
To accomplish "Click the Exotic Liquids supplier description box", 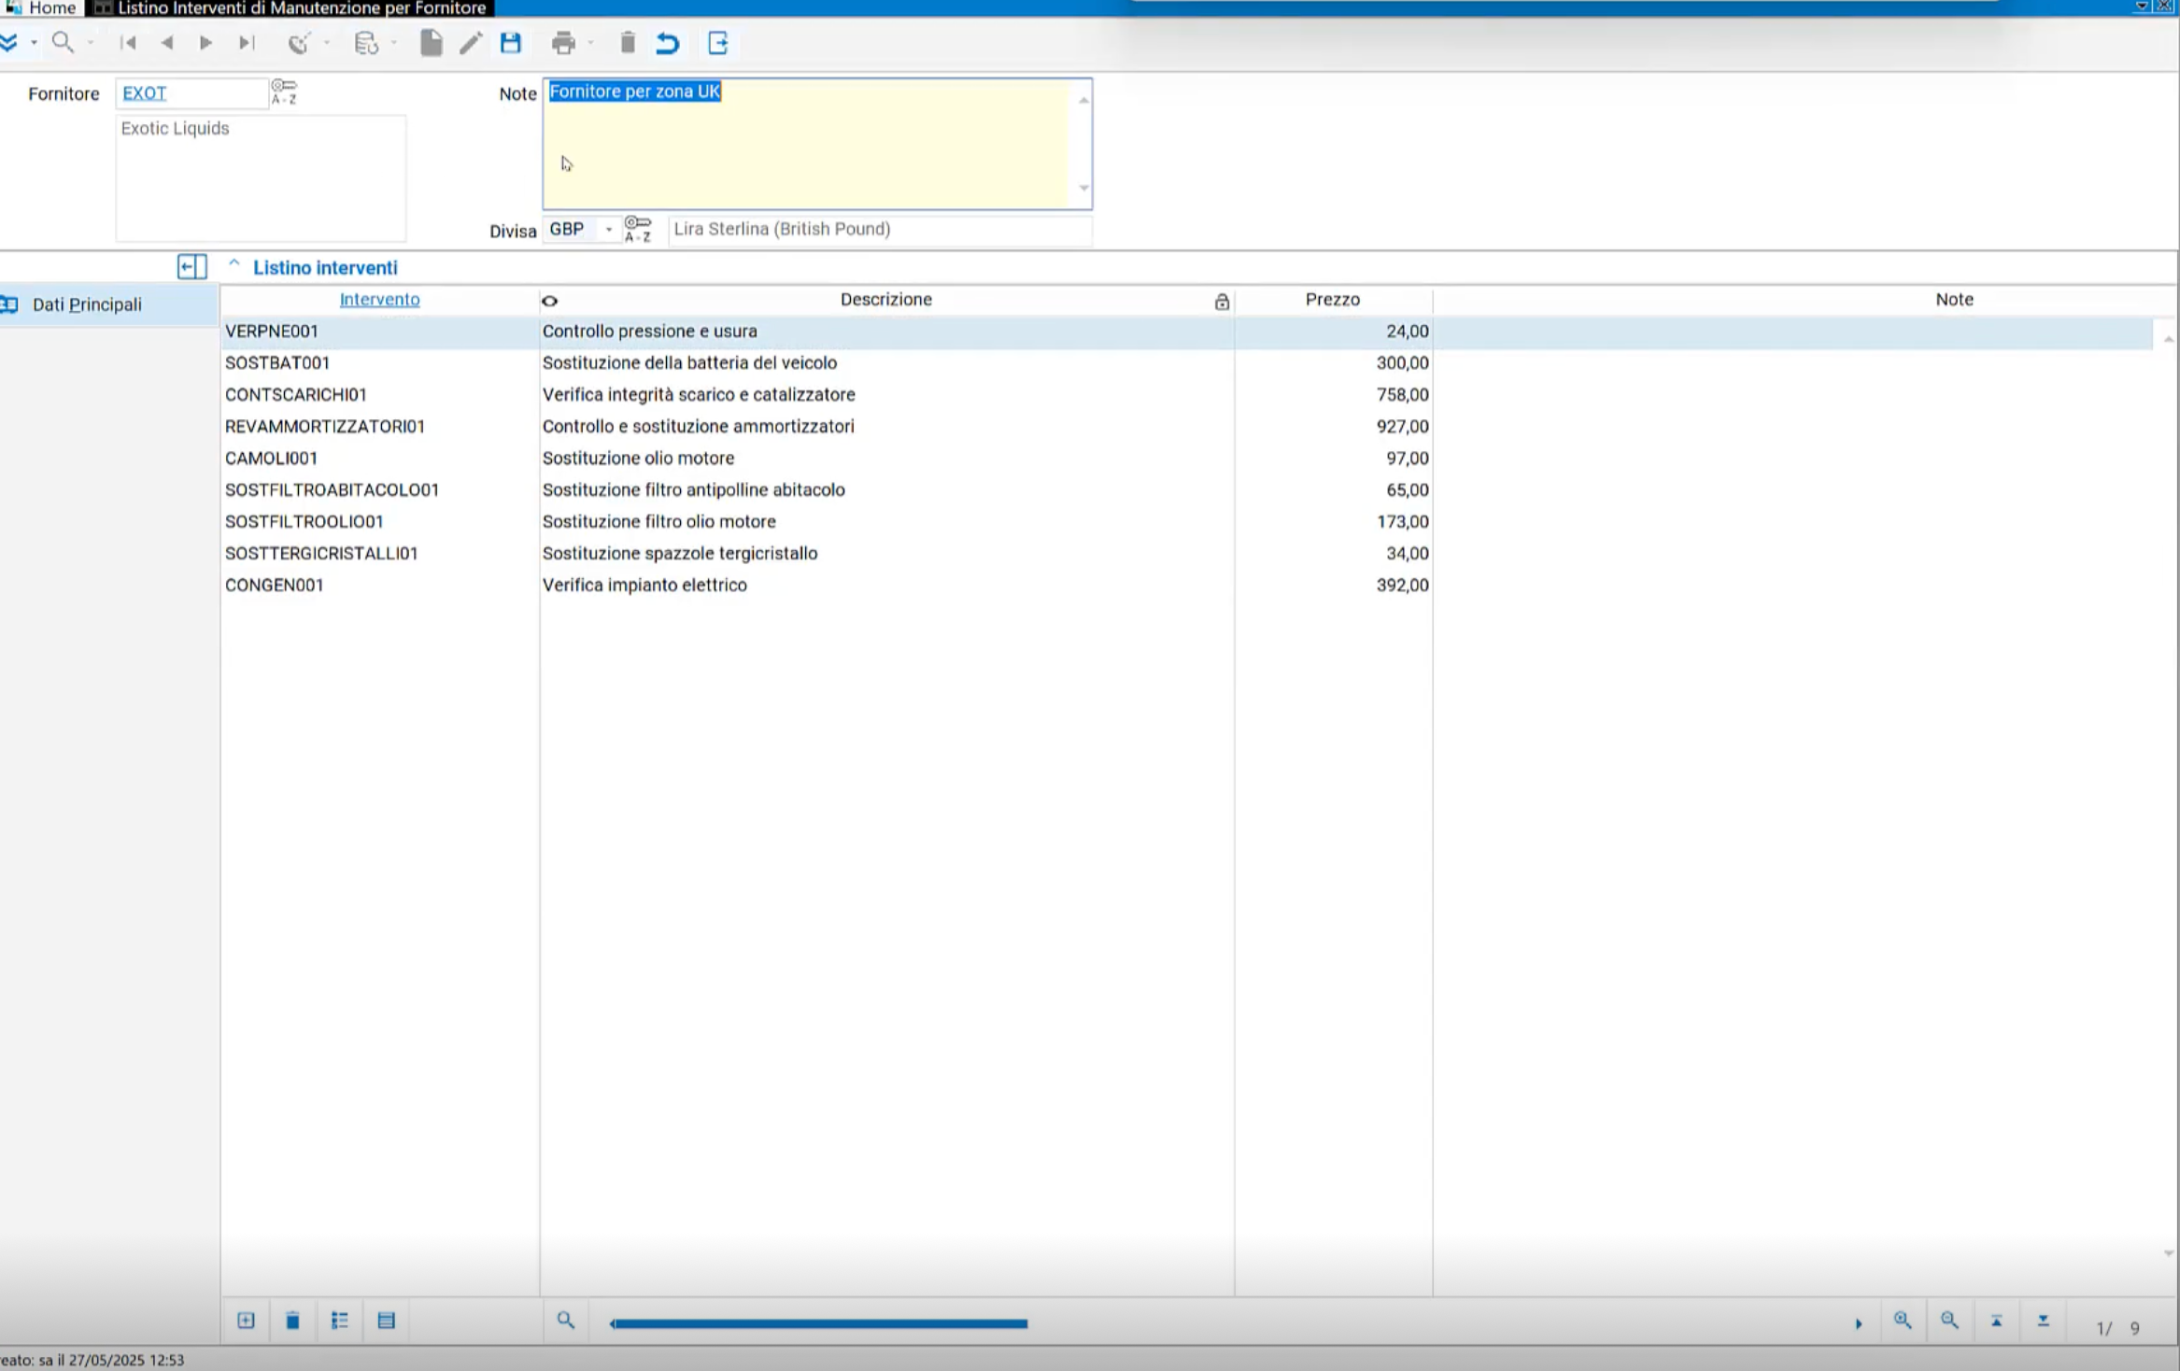I will coord(261,177).
